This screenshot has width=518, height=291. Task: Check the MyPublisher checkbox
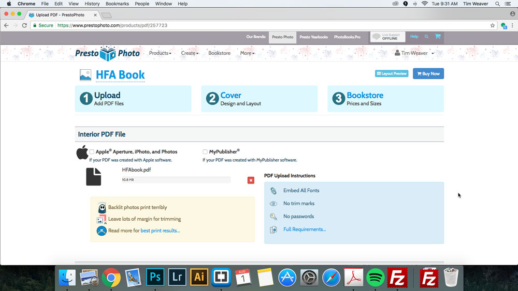click(x=205, y=152)
